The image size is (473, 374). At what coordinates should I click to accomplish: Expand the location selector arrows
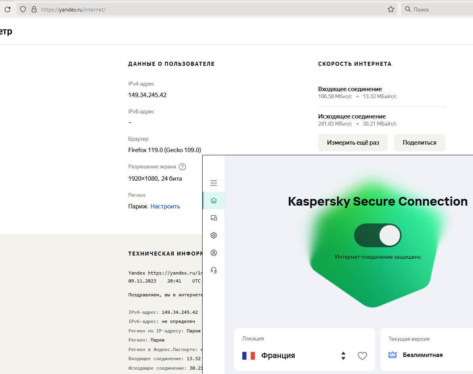click(x=343, y=356)
